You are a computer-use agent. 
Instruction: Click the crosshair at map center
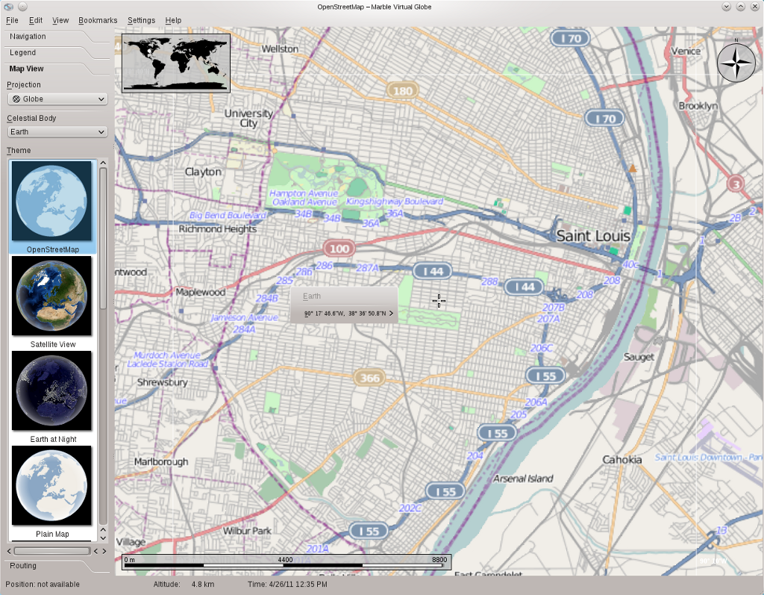pyautogui.click(x=439, y=301)
